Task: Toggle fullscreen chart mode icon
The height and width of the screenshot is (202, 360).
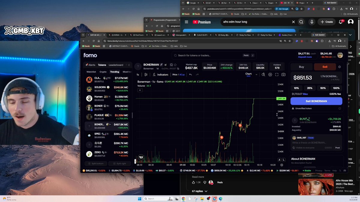Action: (x=277, y=75)
